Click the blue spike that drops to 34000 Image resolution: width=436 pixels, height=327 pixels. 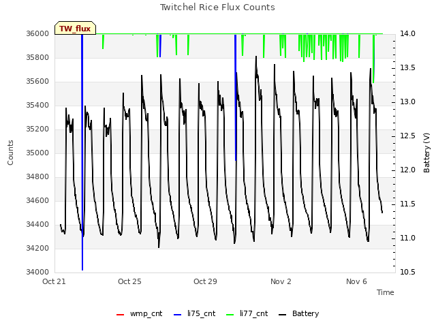pyautogui.click(x=82, y=152)
